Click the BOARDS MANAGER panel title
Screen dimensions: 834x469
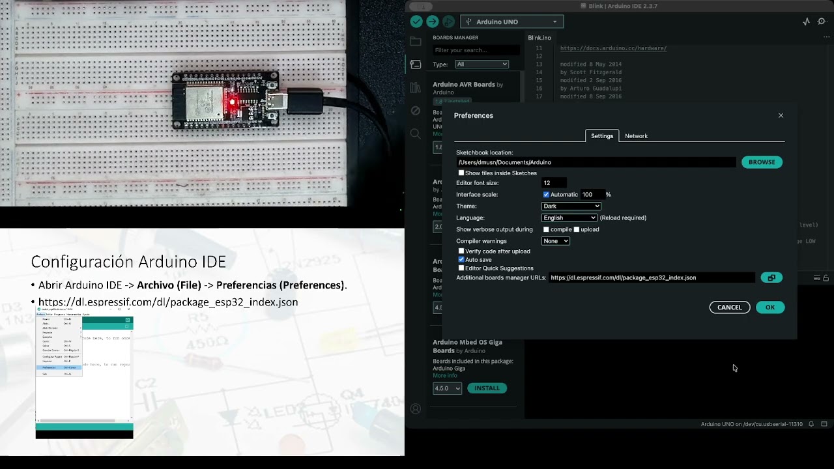click(455, 38)
